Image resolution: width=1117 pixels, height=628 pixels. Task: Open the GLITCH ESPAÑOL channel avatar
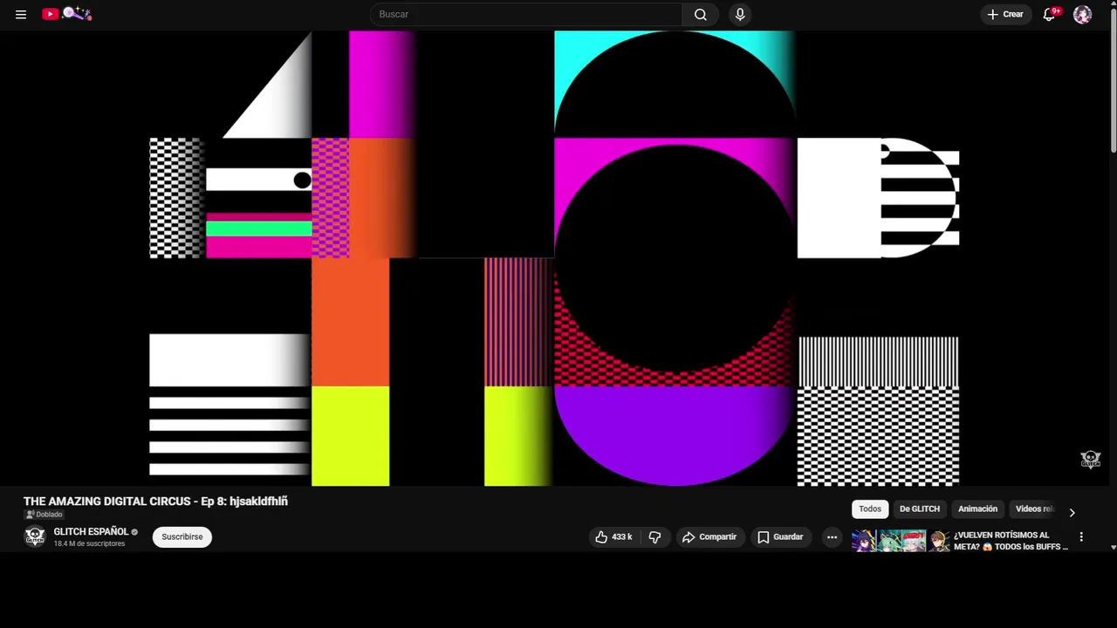[x=35, y=536]
